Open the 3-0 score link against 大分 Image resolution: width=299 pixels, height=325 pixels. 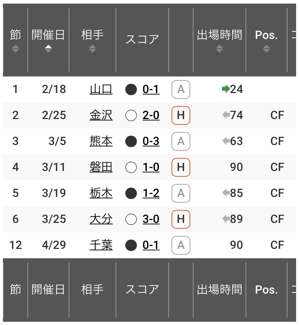coord(151,219)
